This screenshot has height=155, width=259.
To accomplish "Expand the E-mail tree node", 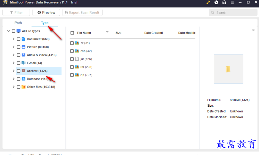I will click(14, 63).
